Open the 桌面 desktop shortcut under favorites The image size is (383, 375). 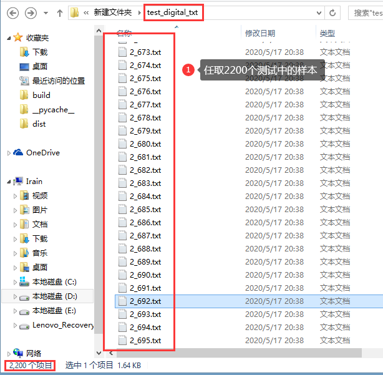(40, 66)
